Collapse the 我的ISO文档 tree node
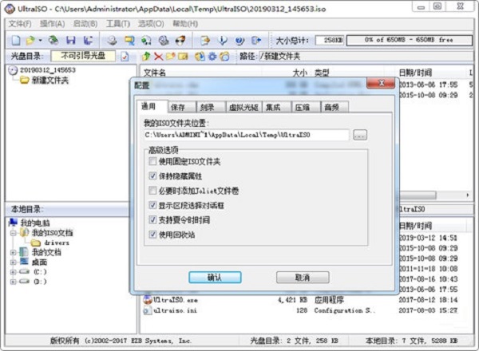This screenshot has width=479, height=351. pyautogui.click(x=13, y=233)
